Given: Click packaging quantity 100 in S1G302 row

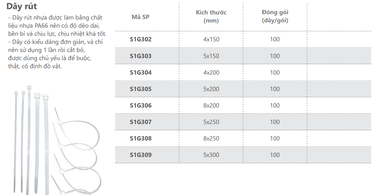Looking at the screenshot, I should (275, 39).
